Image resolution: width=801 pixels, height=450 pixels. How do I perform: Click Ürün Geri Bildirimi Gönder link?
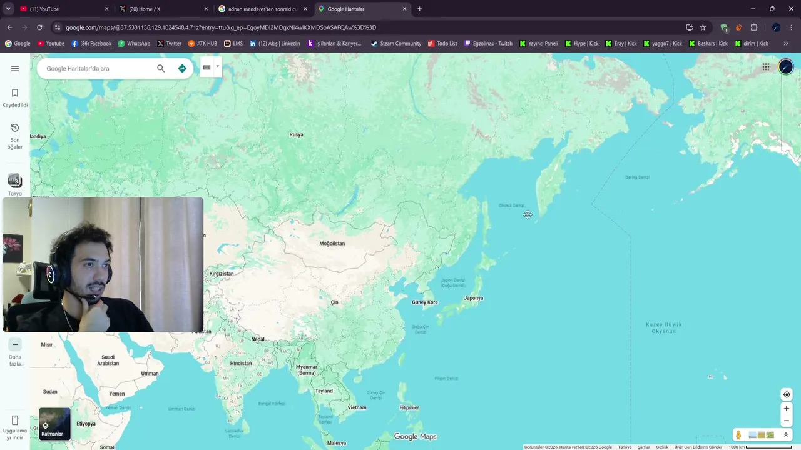(698, 447)
